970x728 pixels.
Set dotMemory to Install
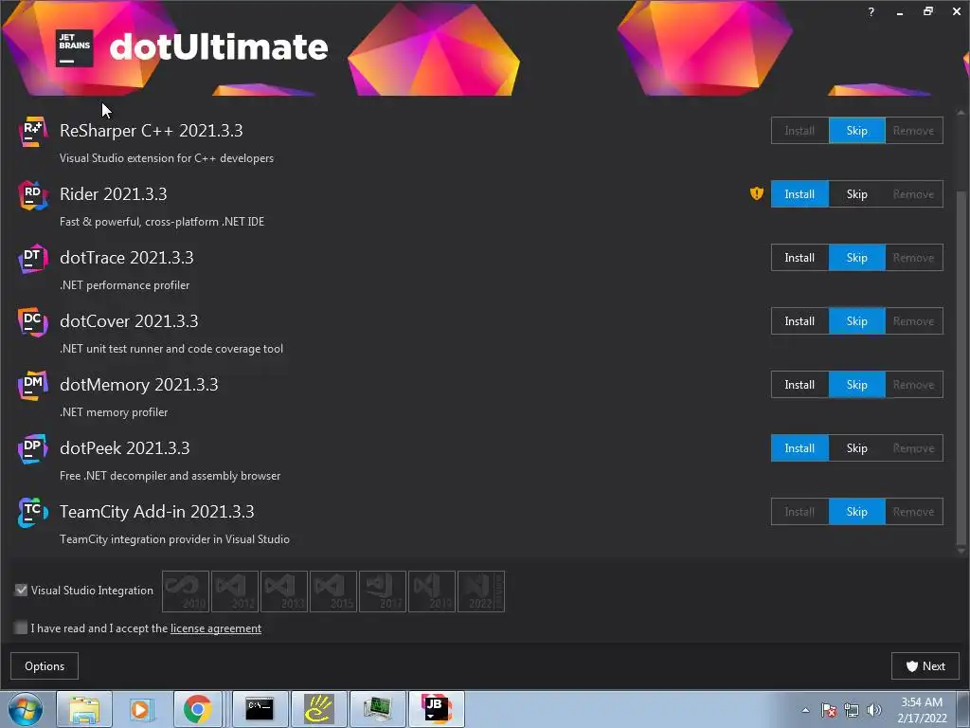(x=799, y=385)
